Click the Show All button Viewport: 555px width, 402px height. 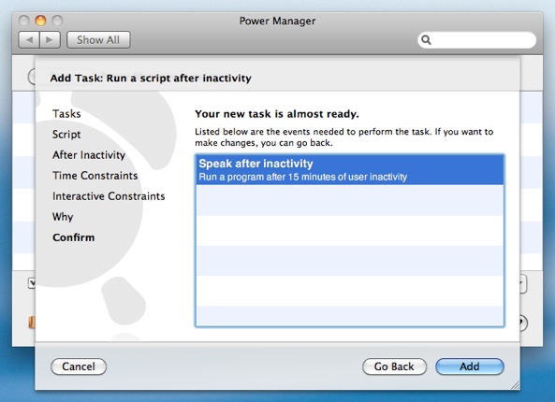point(98,39)
